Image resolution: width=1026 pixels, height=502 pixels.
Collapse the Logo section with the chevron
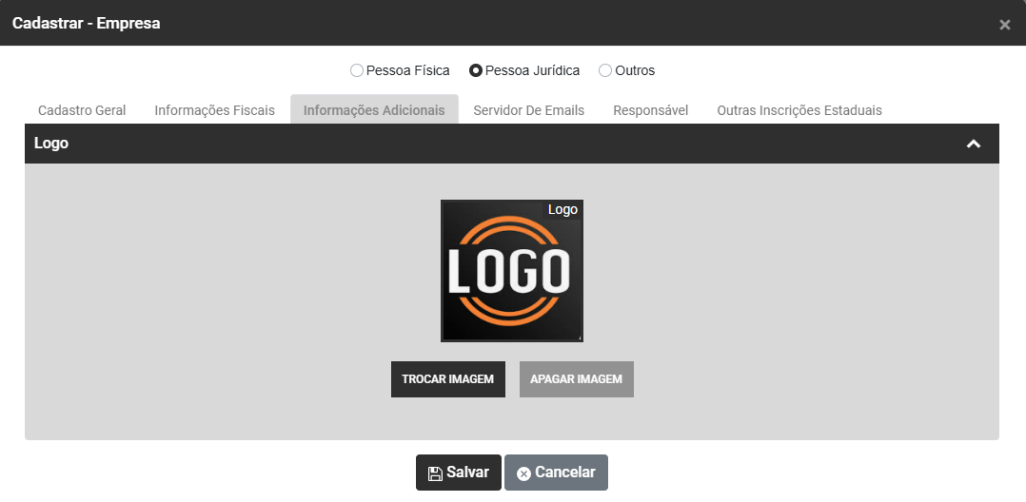pyautogui.click(x=974, y=144)
